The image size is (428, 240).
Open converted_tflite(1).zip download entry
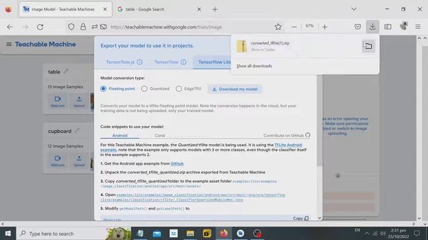296,46
